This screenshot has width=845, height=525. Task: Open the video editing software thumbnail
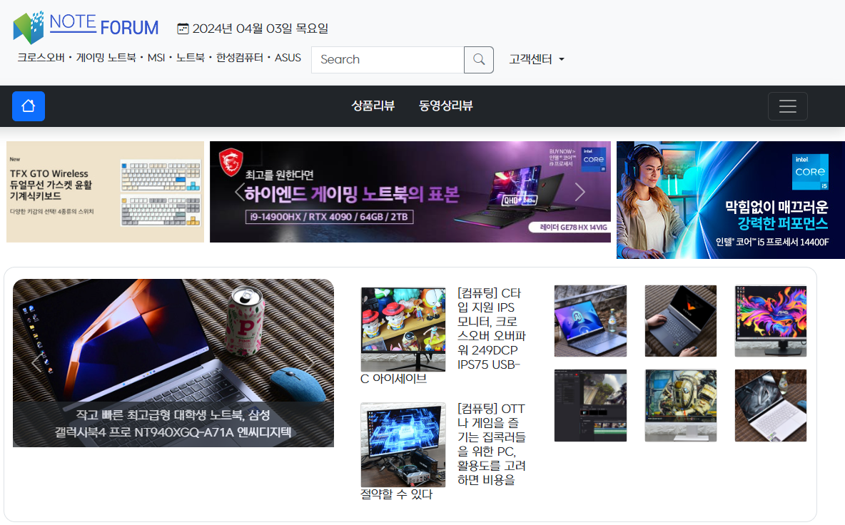click(591, 405)
